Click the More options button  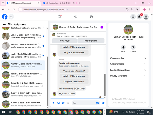[x=91, y=41]
